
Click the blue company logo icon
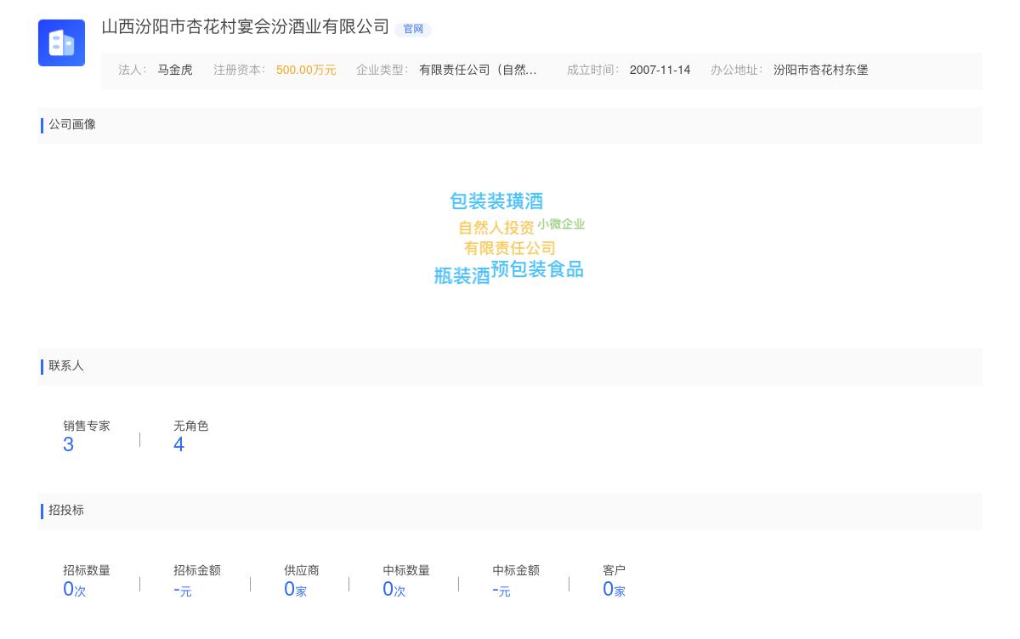tap(61, 42)
